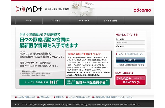Screen dimensions: 165x108
Task: Open the お問い合わせ footer link
Action: click(45, 97)
